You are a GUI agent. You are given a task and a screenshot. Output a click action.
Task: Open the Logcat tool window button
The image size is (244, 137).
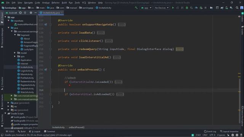35,131
